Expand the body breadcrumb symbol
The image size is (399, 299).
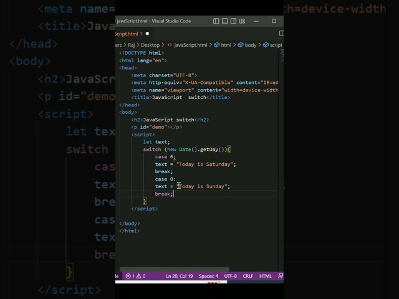coord(247,45)
